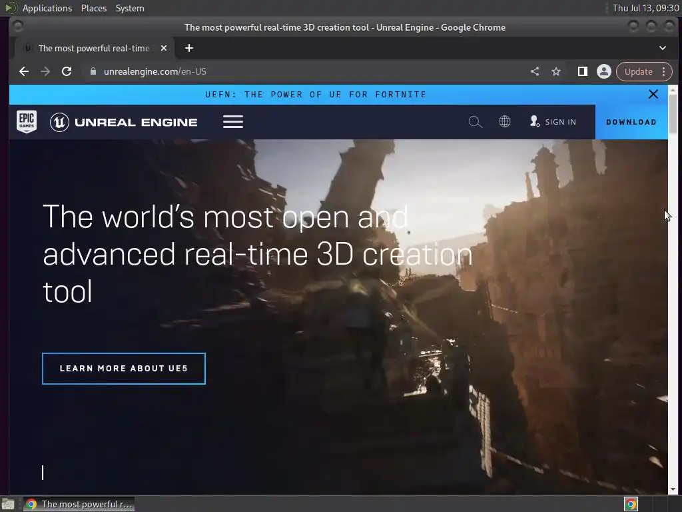The height and width of the screenshot is (512, 682).
Task: Click the show desktop icon in bottom panel
Action: (8, 504)
